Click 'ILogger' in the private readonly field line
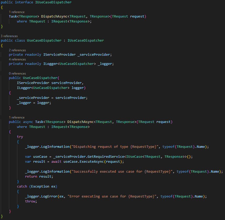Image resolution: width=225 pixels, height=220 pixels. click(50, 64)
